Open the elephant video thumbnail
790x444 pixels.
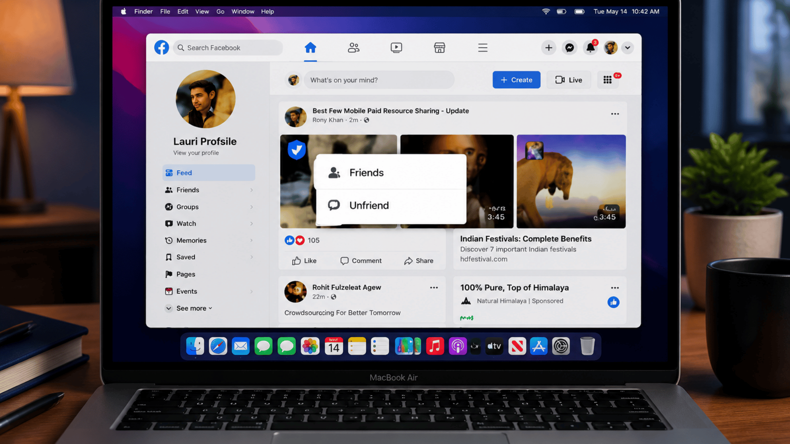point(571,181)
